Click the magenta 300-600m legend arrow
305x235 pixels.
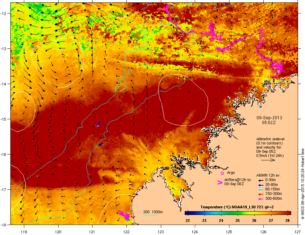click(261, 199)
